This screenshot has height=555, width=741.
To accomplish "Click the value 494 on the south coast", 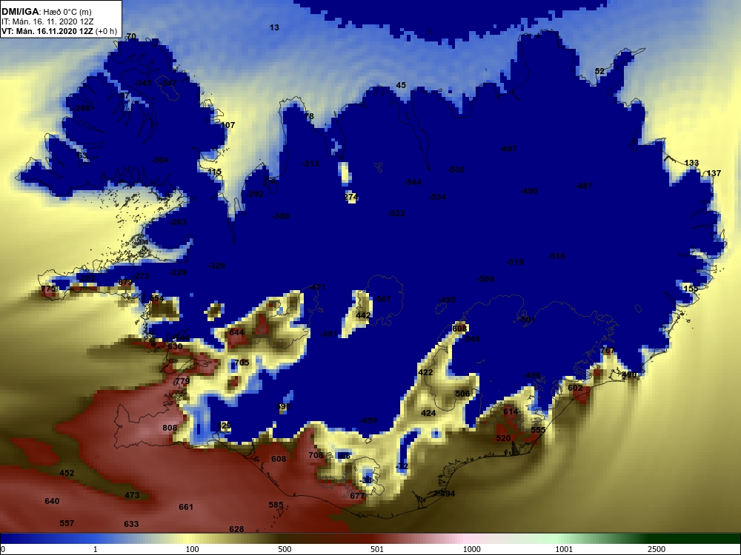I will pyautogui.click(x=448, y=494).
